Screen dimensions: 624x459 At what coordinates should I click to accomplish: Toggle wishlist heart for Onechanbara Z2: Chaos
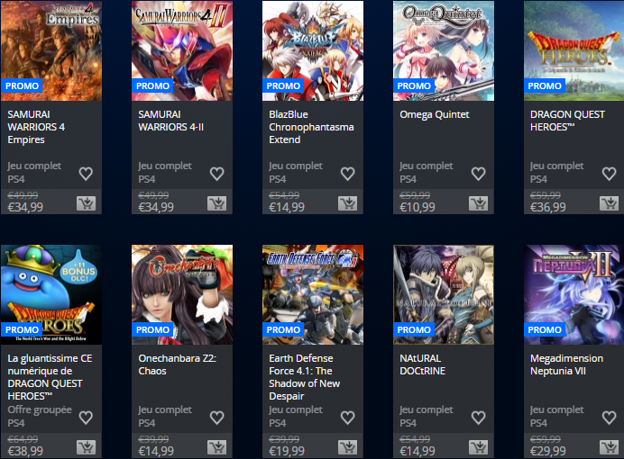pos(217,418)
